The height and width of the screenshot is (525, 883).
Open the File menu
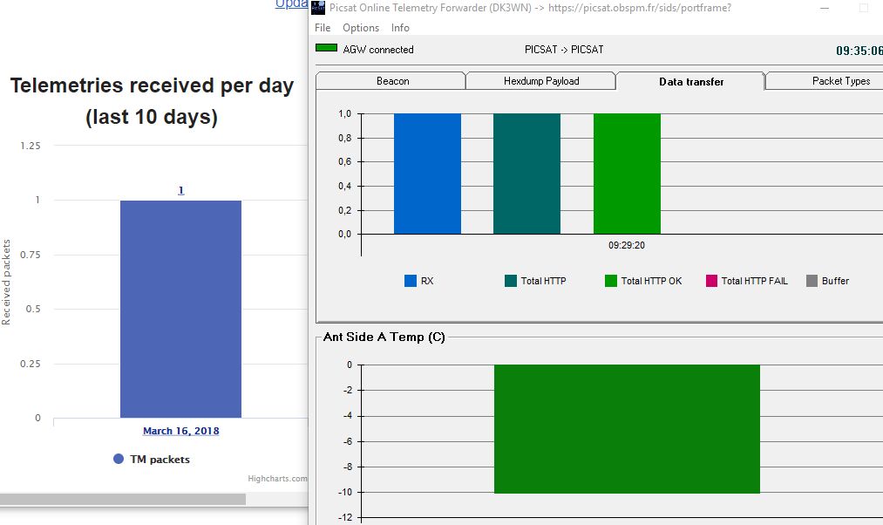[x=323, y=28]
